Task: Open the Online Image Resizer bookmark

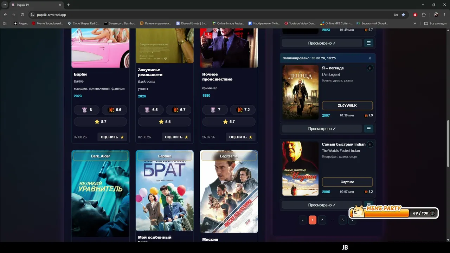Action: click(x=228, y=24)
